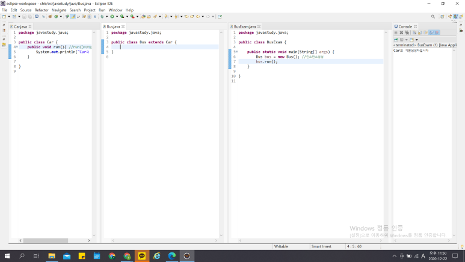Click the Clear Console icon
The height and width of the screenshot is (262, 465).
(414, 33)
